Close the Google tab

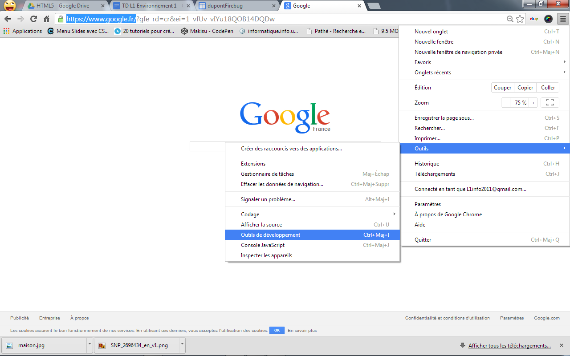click(x=359, y=6)
